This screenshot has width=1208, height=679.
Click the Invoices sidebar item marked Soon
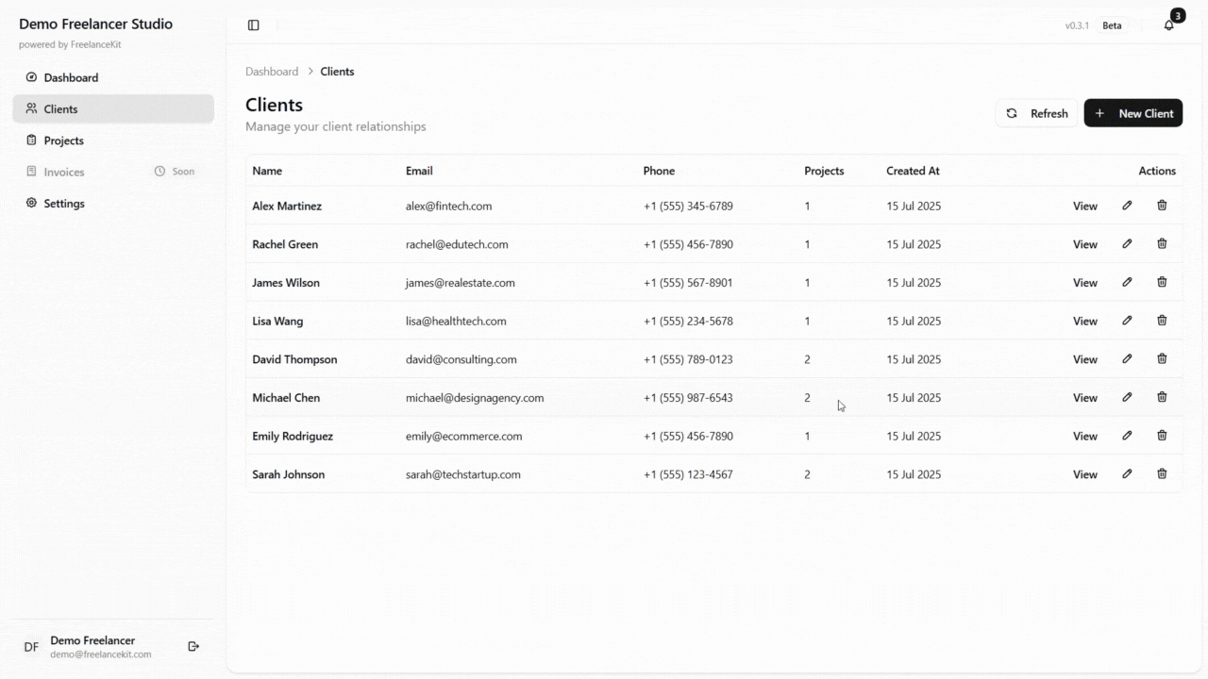63,172
